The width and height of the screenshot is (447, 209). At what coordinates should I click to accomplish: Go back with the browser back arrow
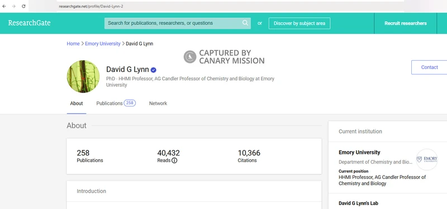coord(4,6)
